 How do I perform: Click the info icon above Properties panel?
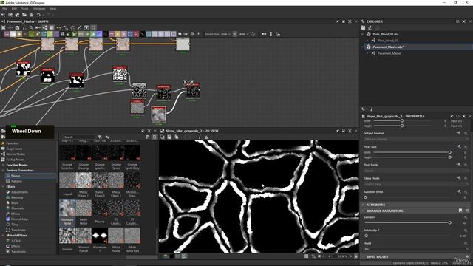point(371,109)
